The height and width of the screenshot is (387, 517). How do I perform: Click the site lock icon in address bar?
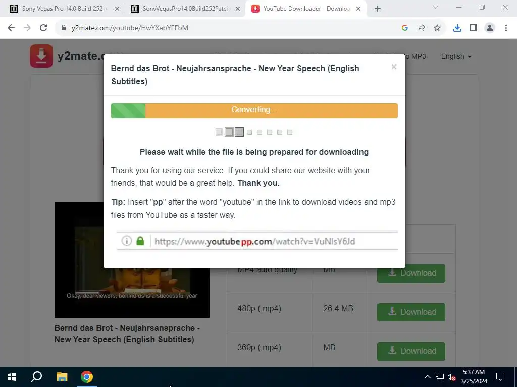(64, 28)
